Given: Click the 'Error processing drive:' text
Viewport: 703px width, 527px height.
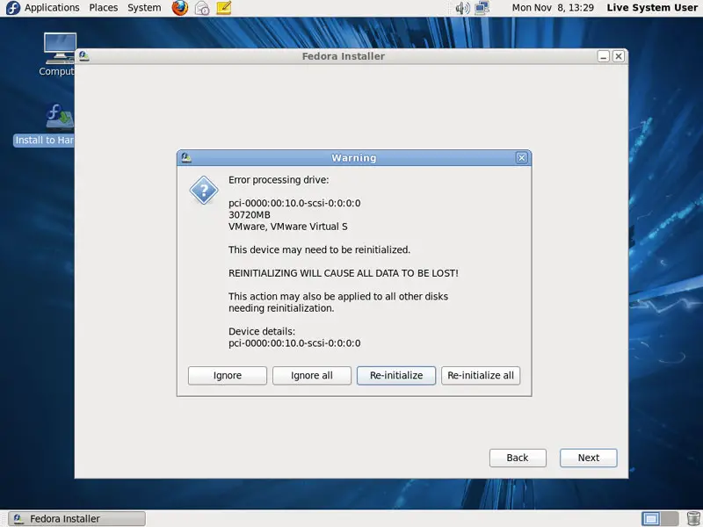Looking at the screenshot, I should [x=279, y=180].
